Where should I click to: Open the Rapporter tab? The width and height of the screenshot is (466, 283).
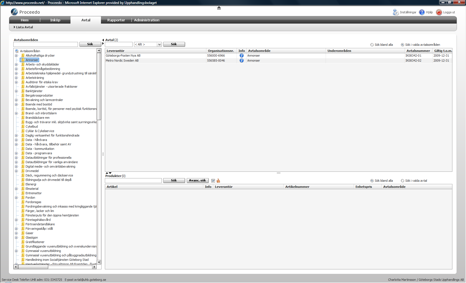point(116,20)
